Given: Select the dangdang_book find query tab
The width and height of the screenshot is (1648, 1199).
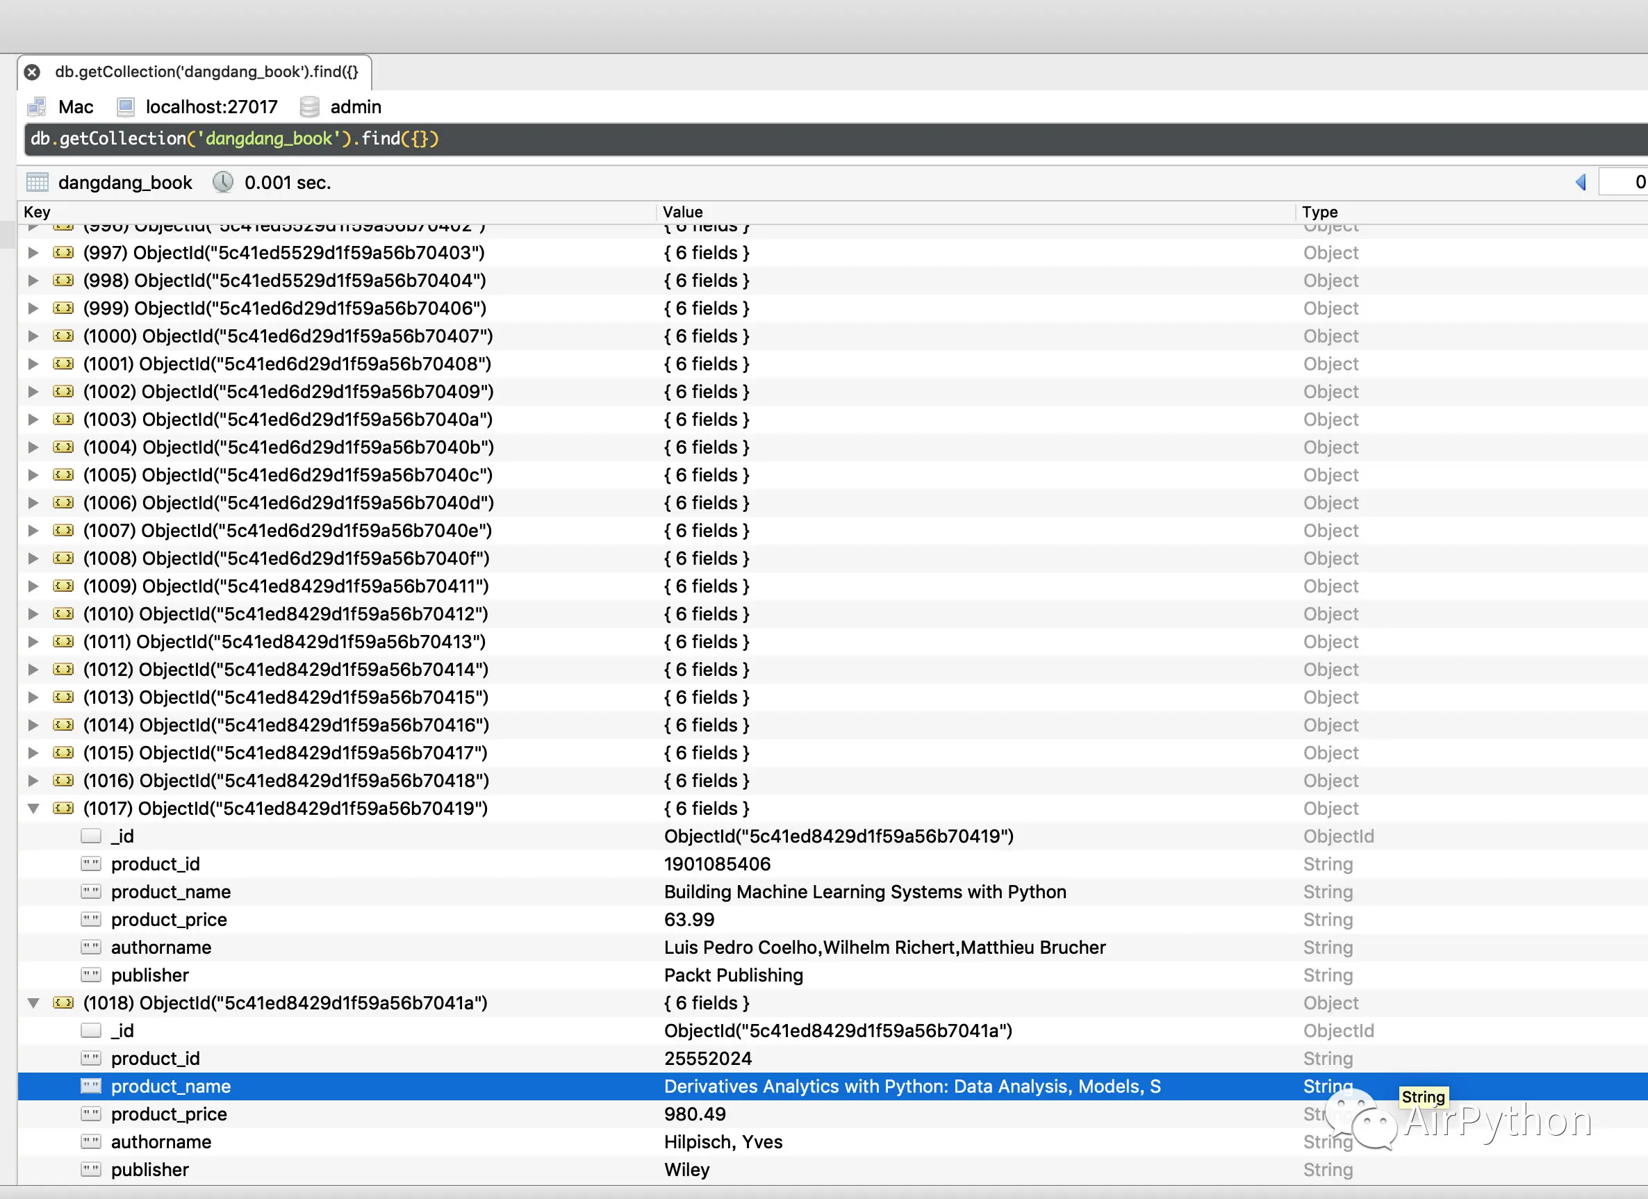Looking at the screenshot, I should tap(206, 72).
